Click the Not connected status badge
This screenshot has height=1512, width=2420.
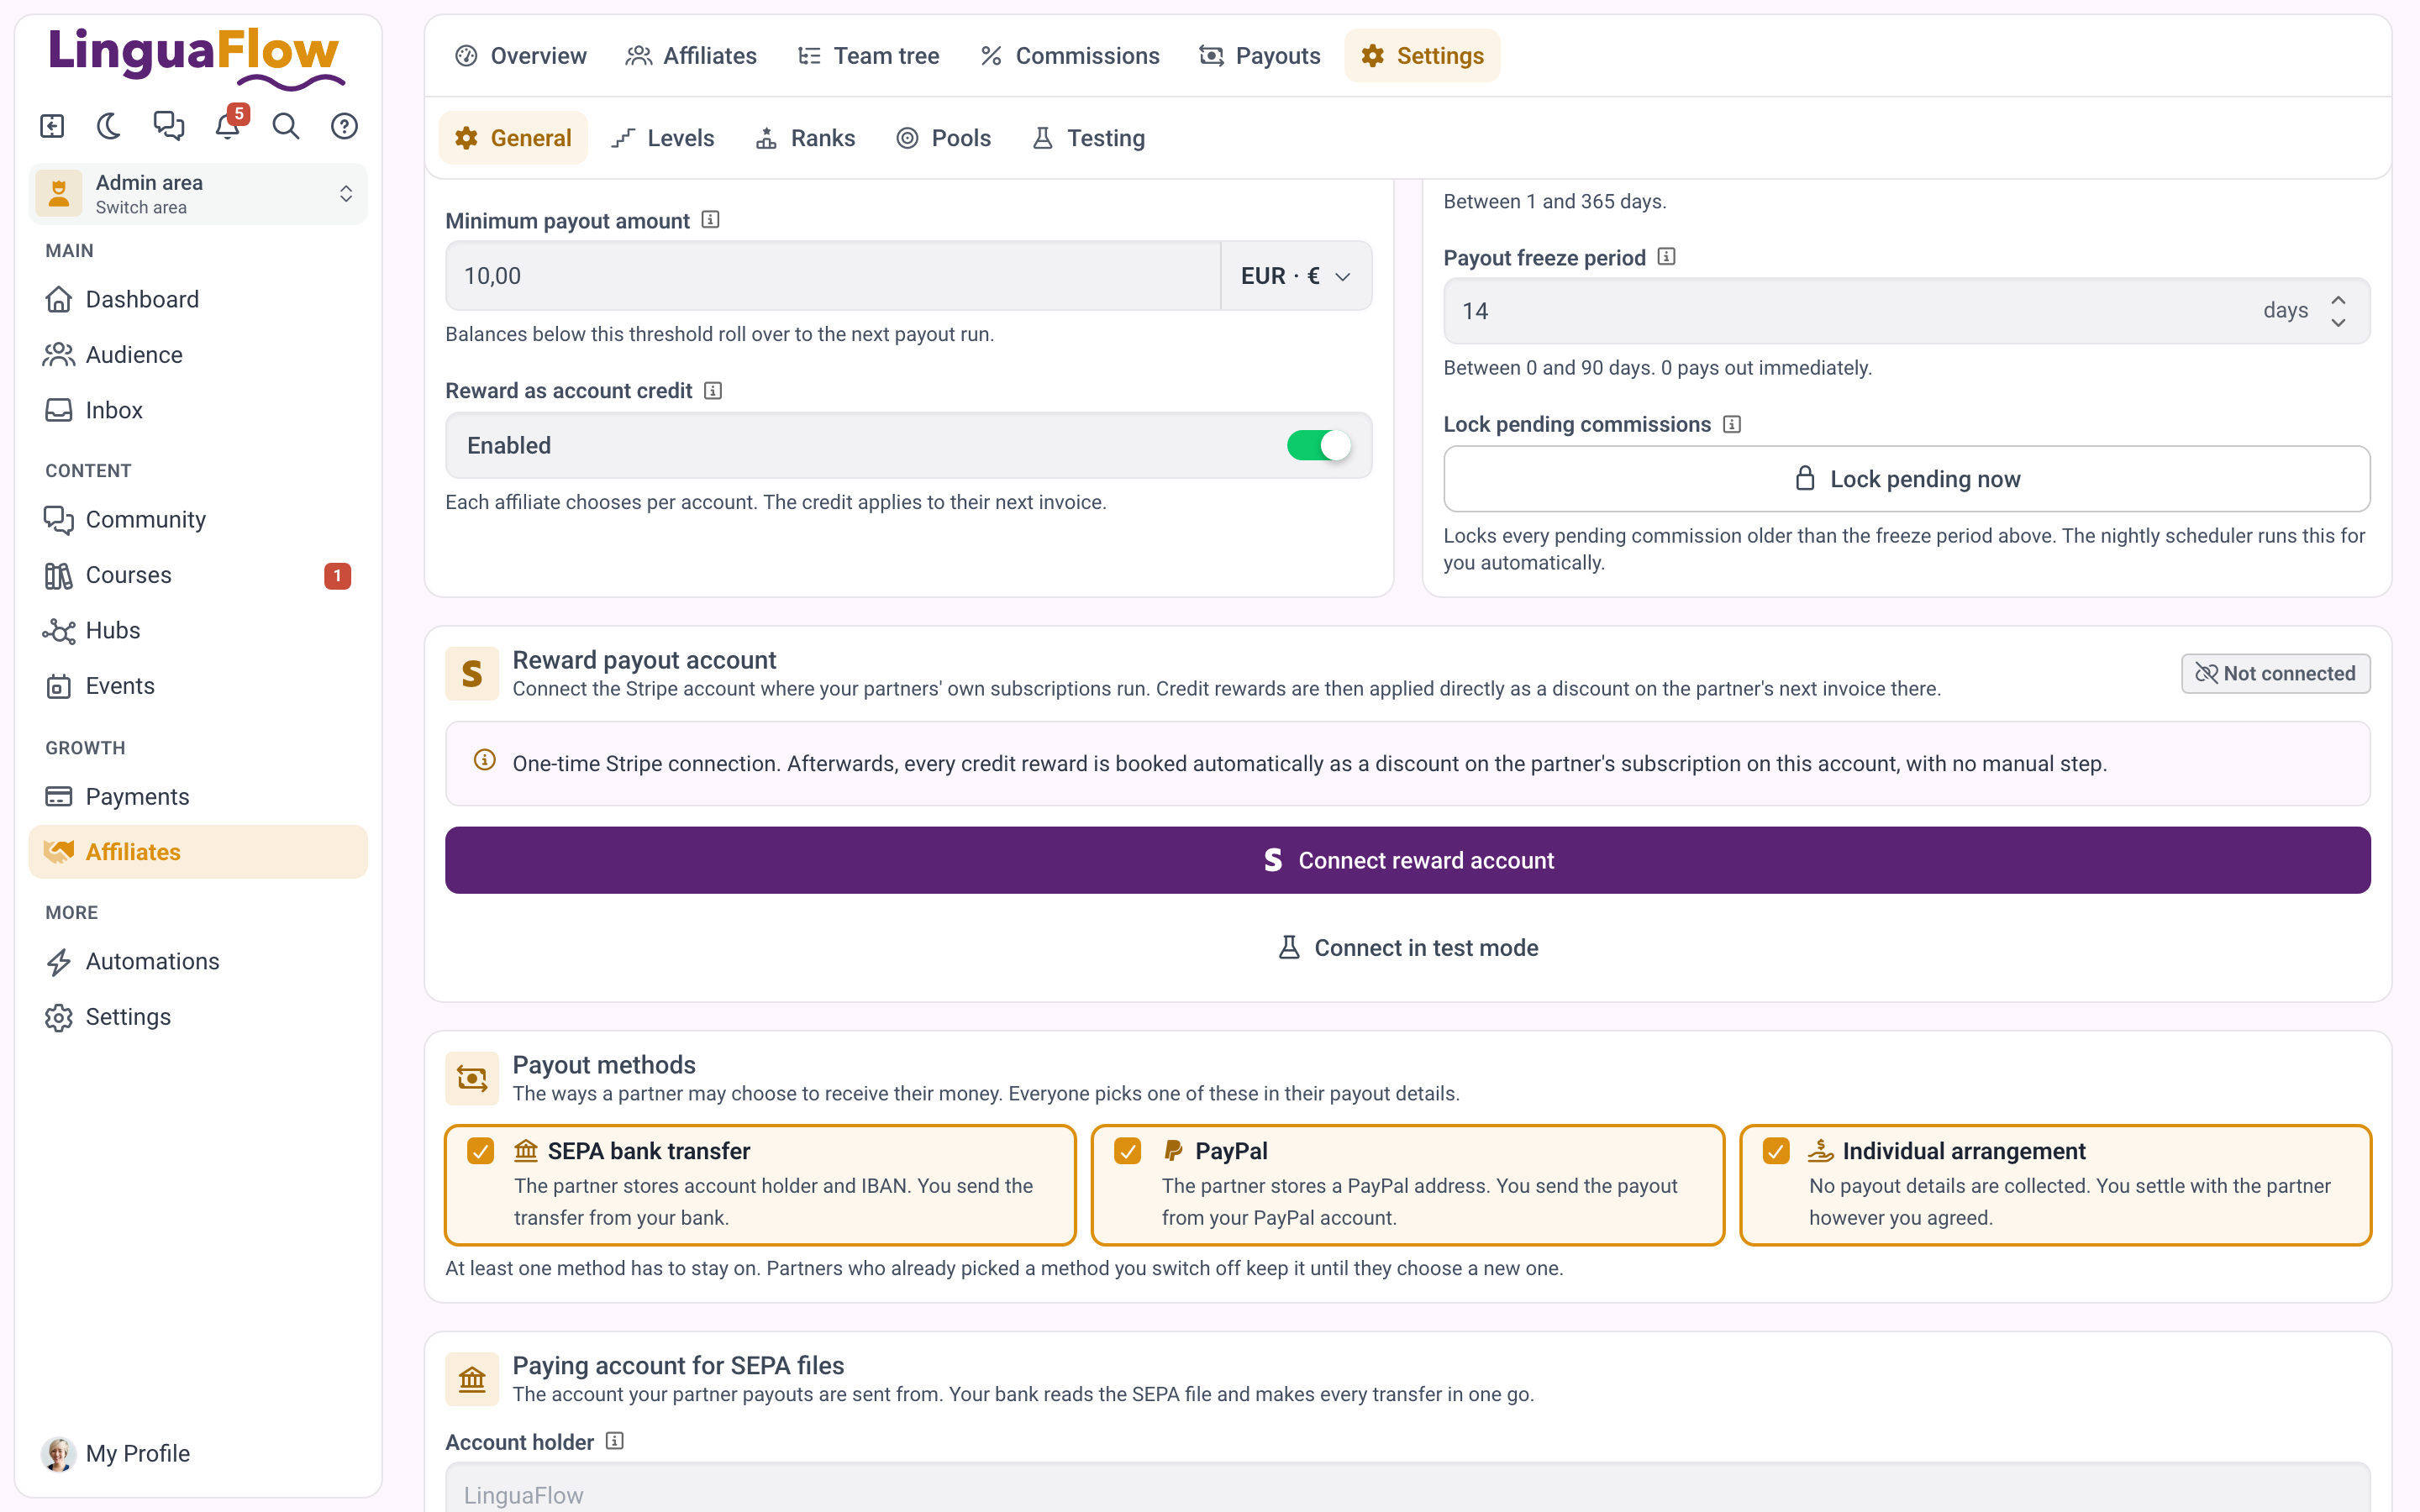pyautogui.click(x=2275, y=673)
